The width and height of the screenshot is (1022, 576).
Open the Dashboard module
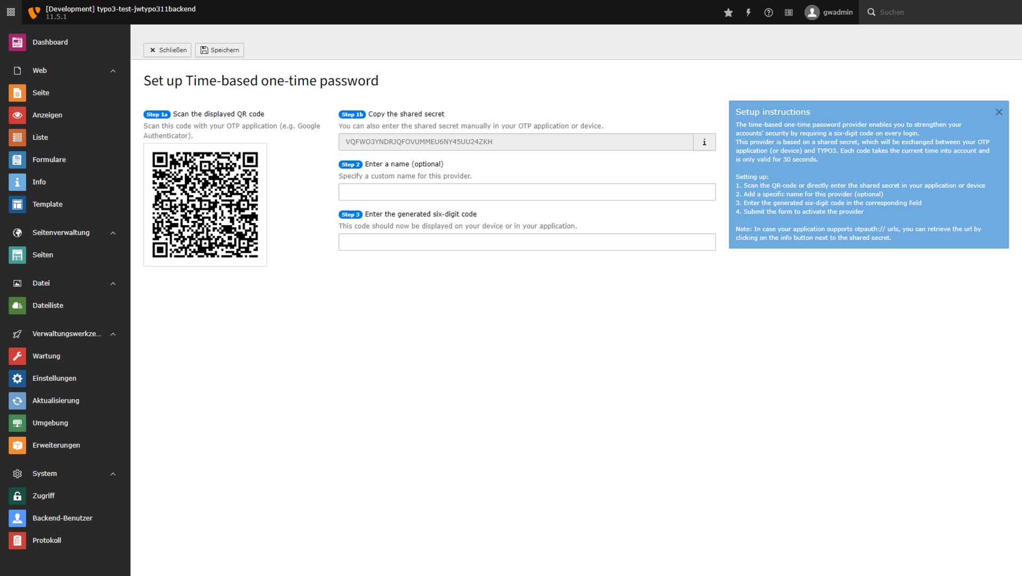50,42
